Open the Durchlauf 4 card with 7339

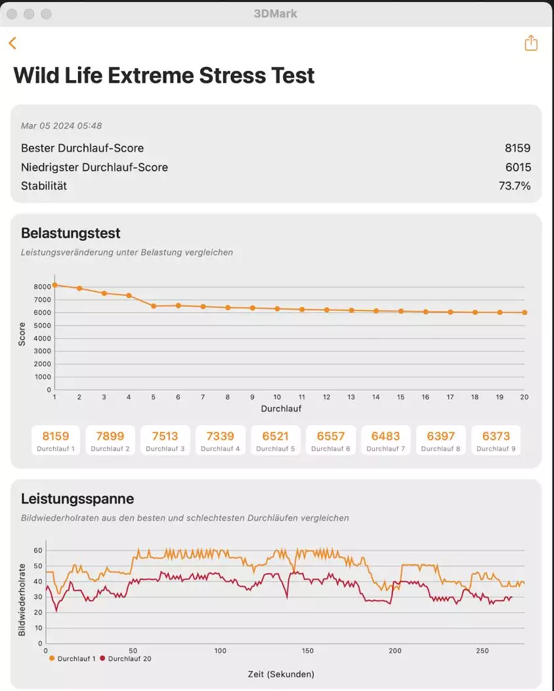[221, 440]
